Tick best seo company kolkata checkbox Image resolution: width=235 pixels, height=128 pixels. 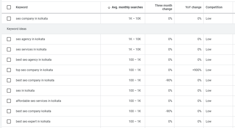(x=9, y=111)
